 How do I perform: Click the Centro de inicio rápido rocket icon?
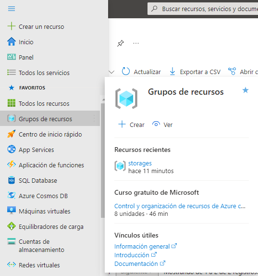click(12, 134)
